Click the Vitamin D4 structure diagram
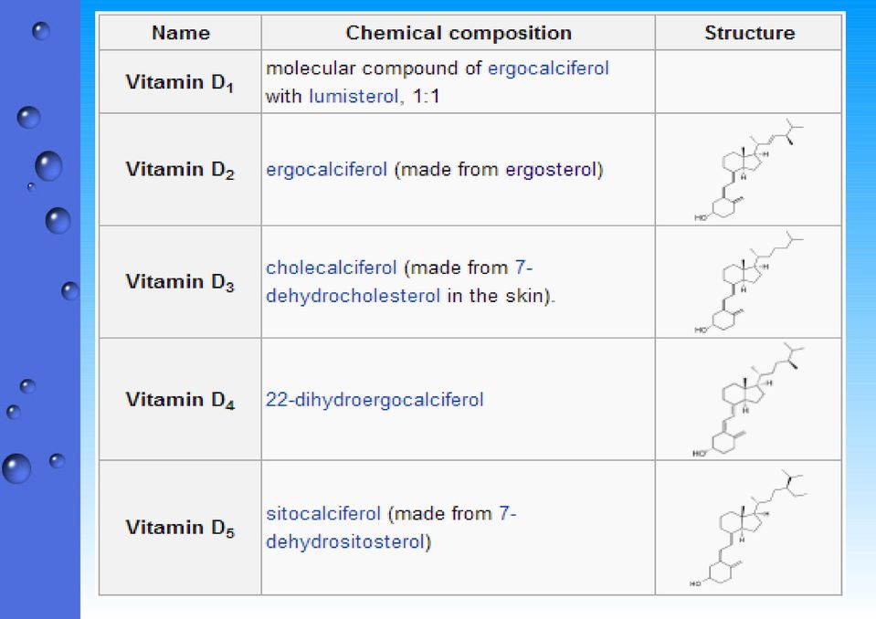This screenshot has height=619, width=876. point(749,400)
